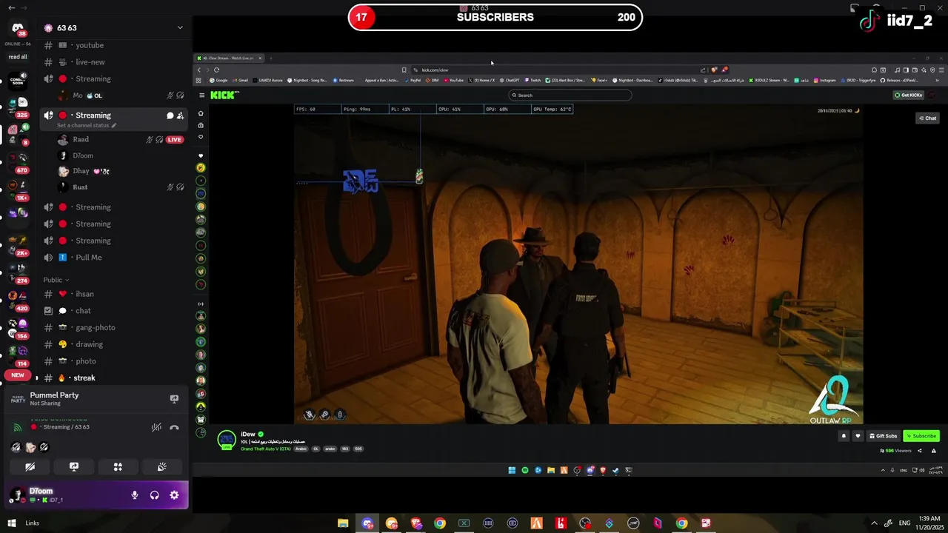Share the stream with share icon

920,451
